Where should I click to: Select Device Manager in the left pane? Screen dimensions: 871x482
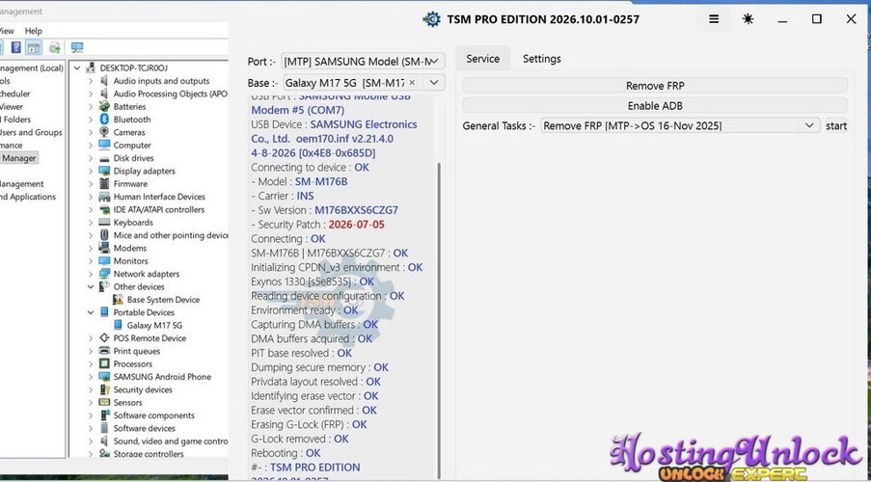[19, 158]
